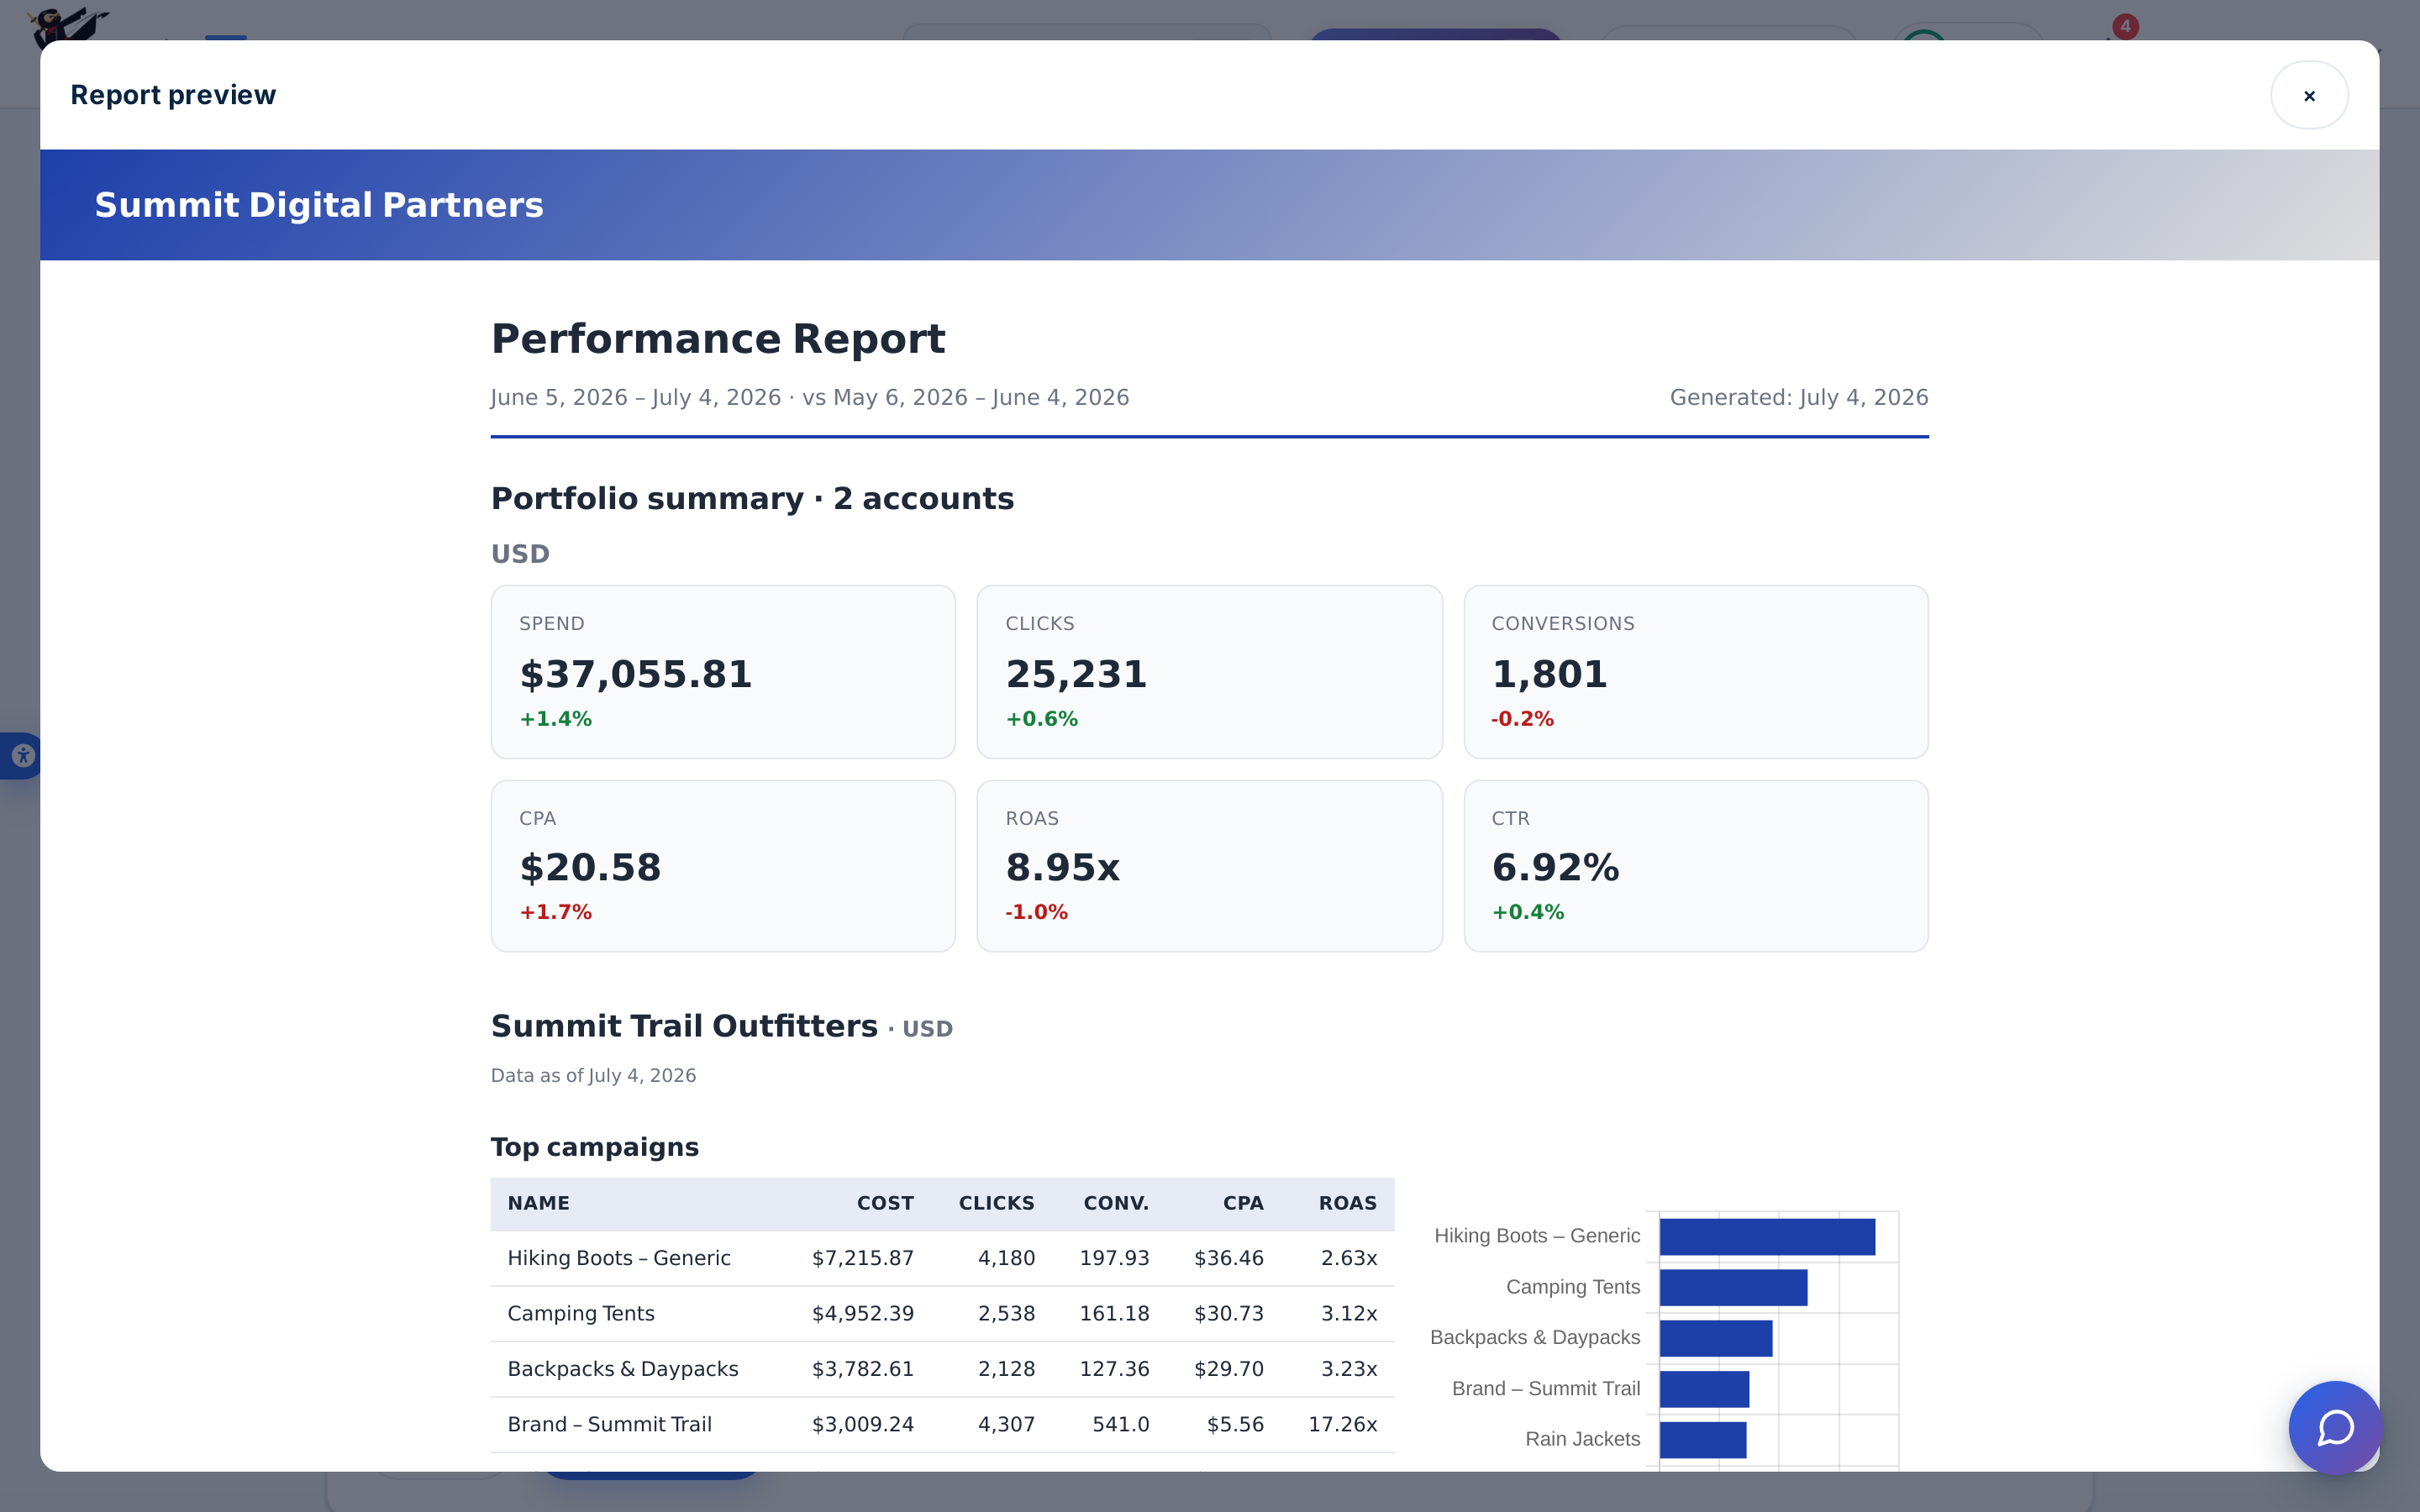Close the Report preview dialog
The height and width of the screenshot is (1512, 2420).
coord(2309,96)
